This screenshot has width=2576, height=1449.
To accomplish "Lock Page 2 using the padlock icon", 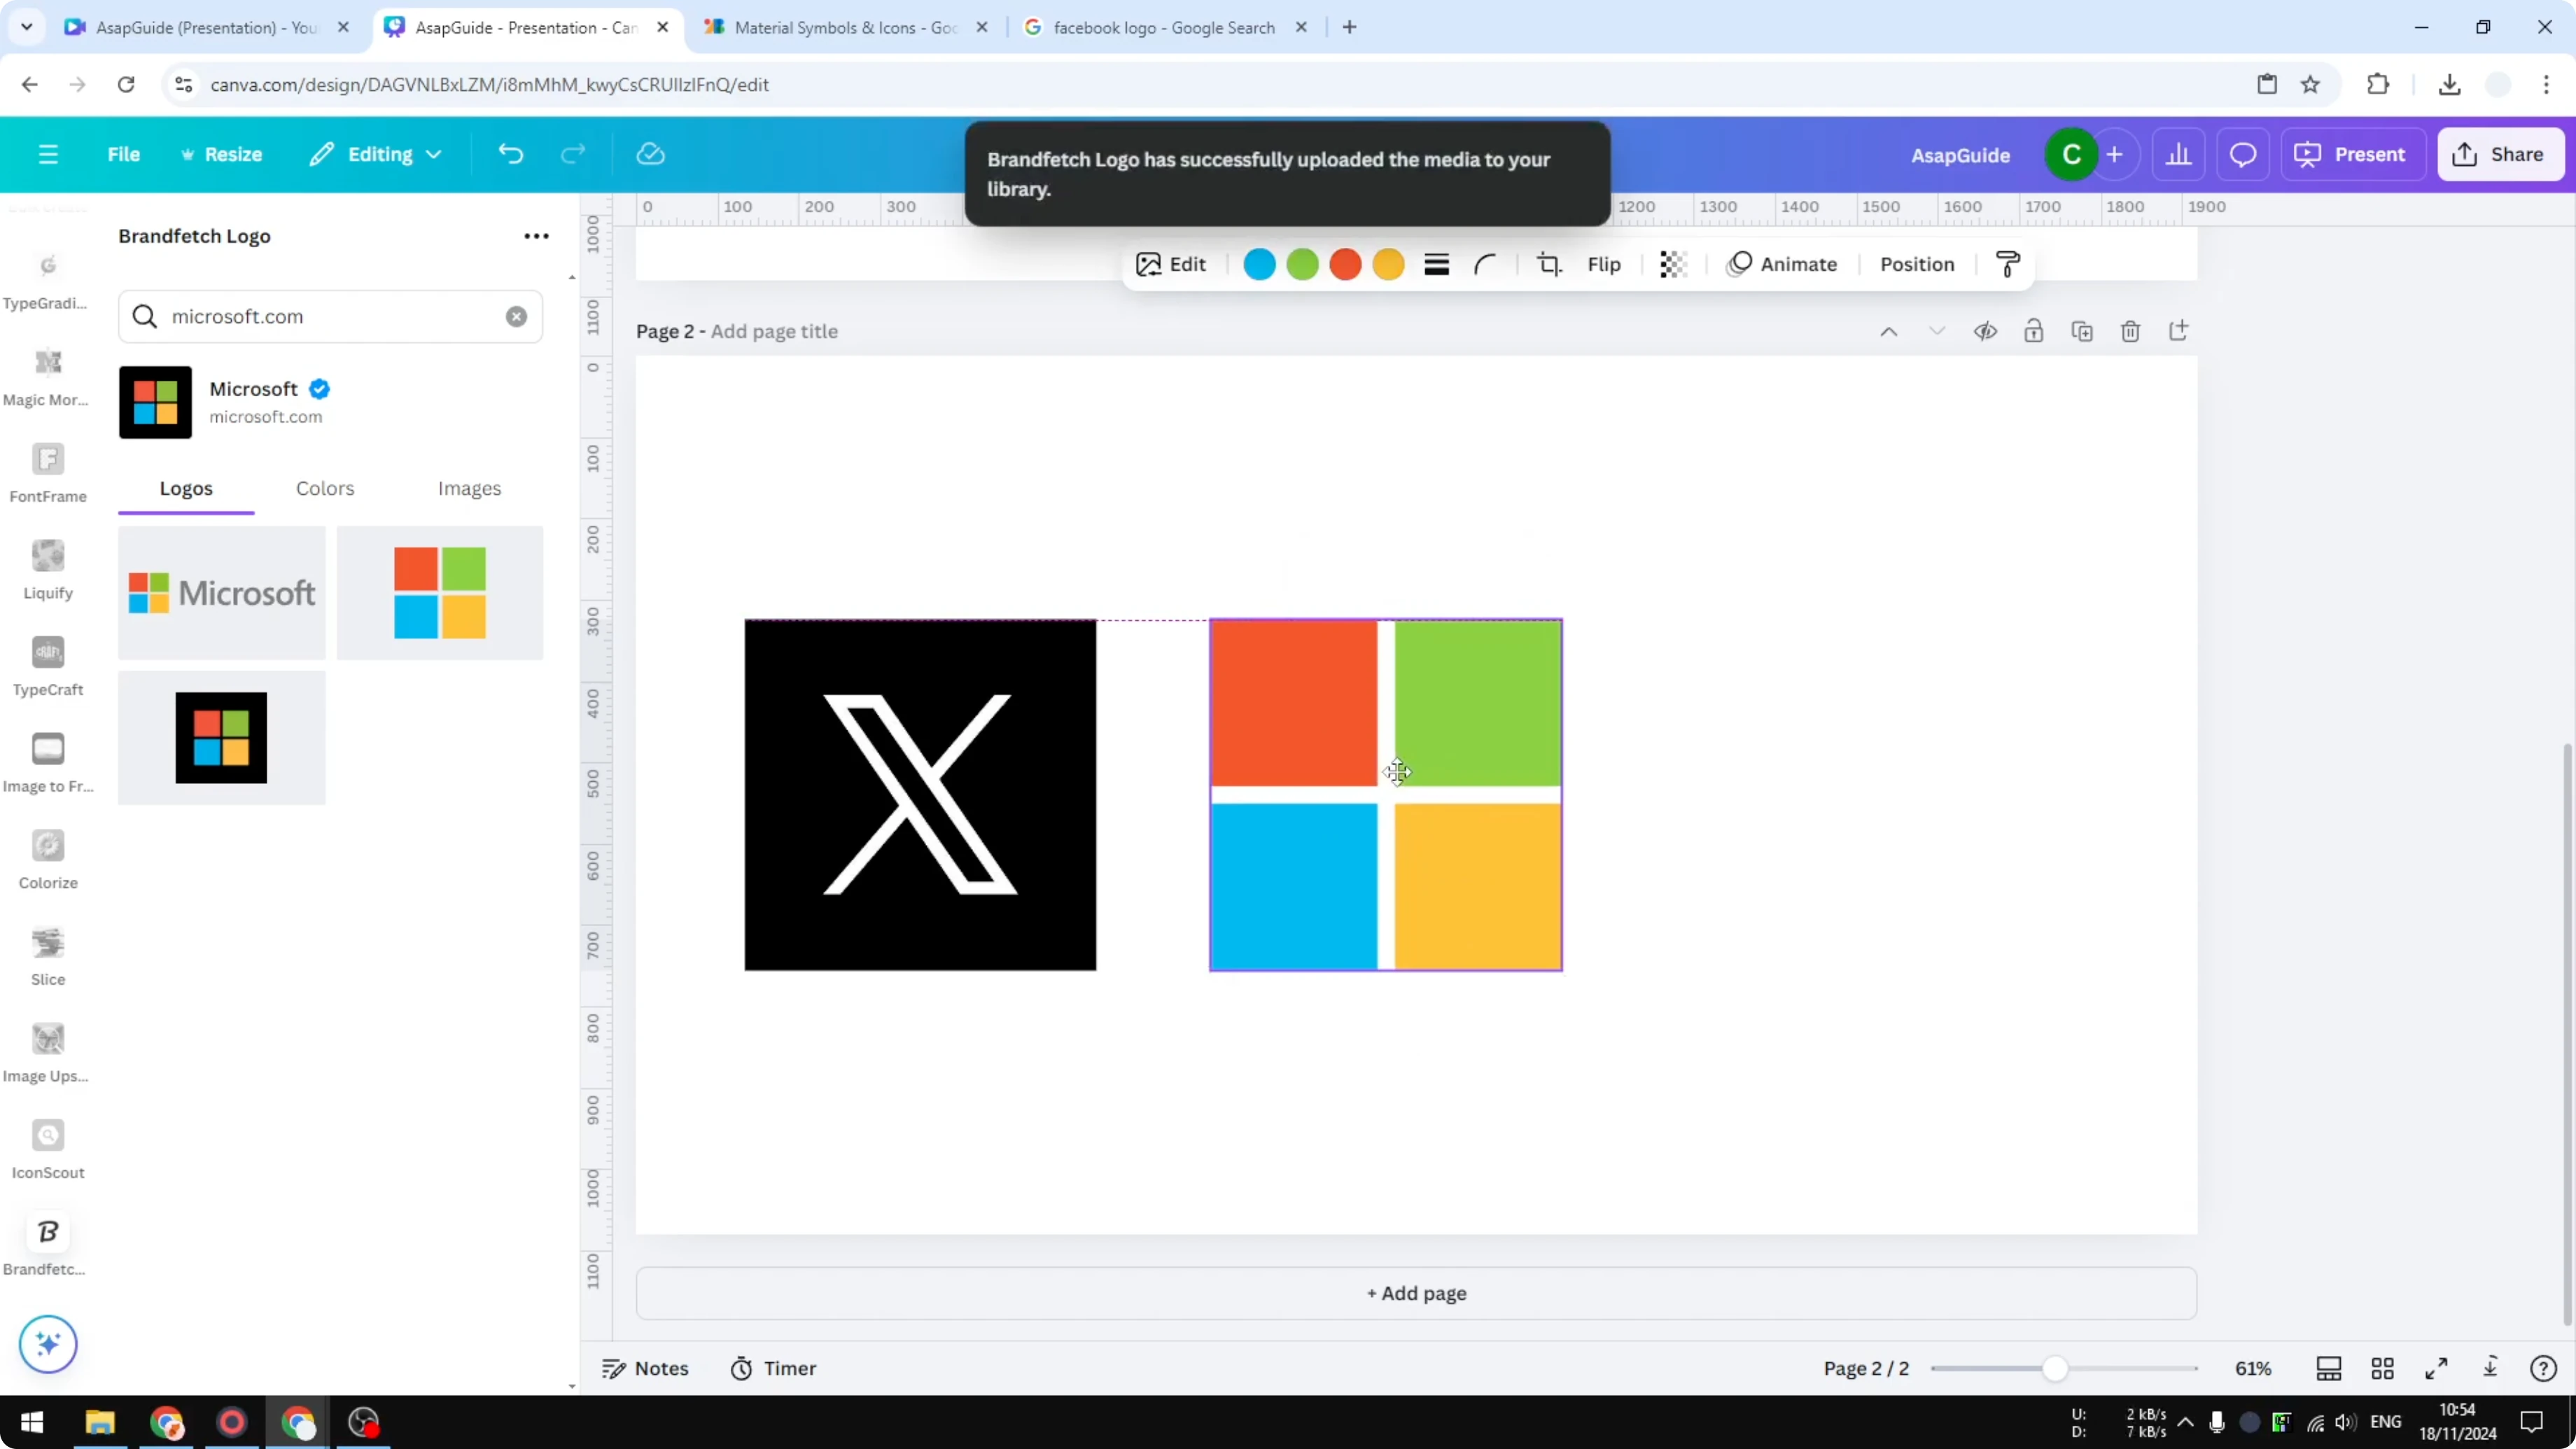I will click(2034, 330).
